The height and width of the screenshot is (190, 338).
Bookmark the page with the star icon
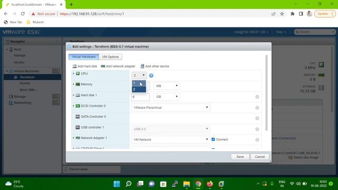(282, 14)
